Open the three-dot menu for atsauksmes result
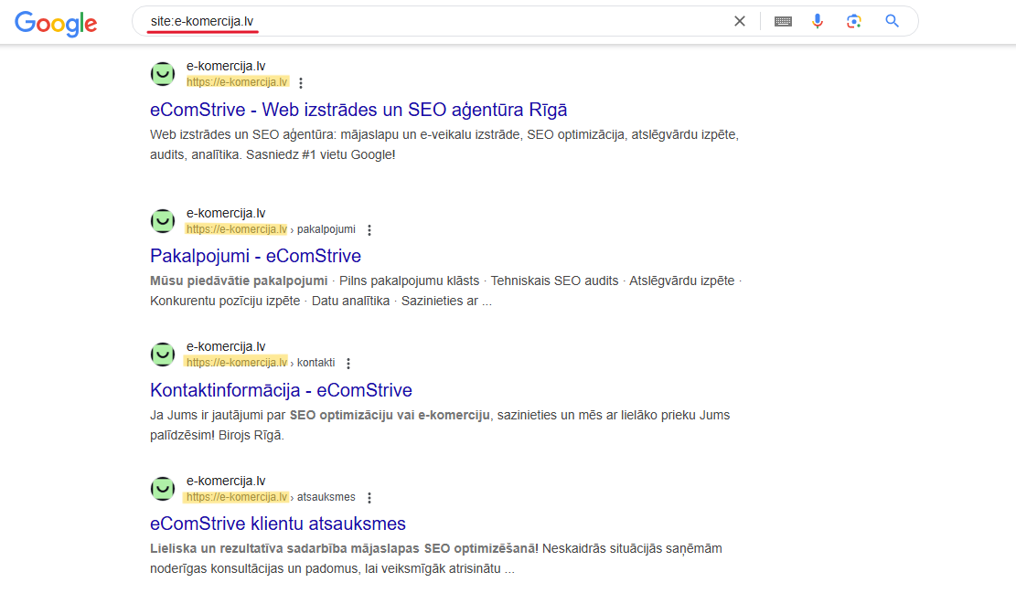Viewport: 1016px width, 593px height. [x=369, y=498]
